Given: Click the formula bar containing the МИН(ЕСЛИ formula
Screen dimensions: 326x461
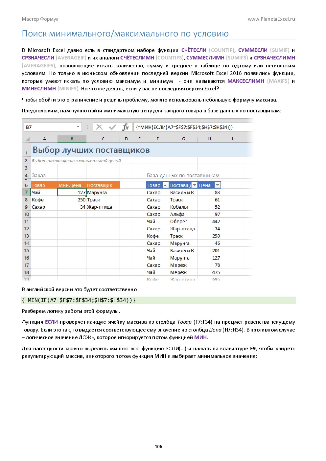Looking at the screenshot, I should 193,127.
